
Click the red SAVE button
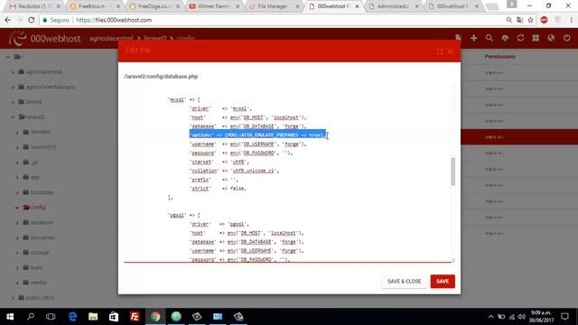[x=443, y=281]
